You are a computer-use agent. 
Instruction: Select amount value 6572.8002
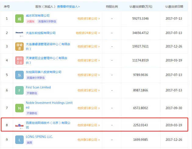[x=140, y=108]
